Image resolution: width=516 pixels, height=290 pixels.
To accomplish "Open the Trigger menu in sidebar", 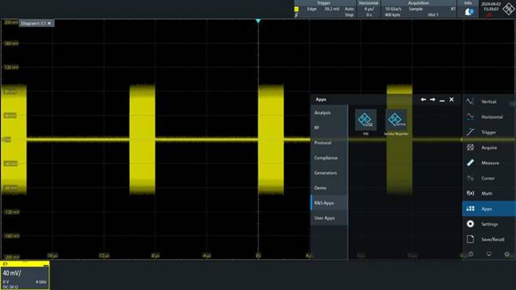I will click(x=488, y=132).
